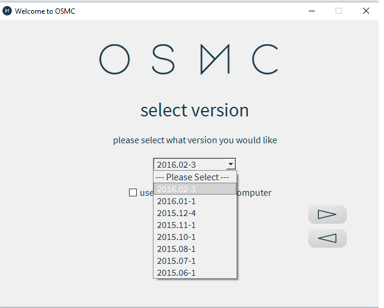Minimize the Welcome to OSMC window
384x308 pixels.
tap(311, 11)
